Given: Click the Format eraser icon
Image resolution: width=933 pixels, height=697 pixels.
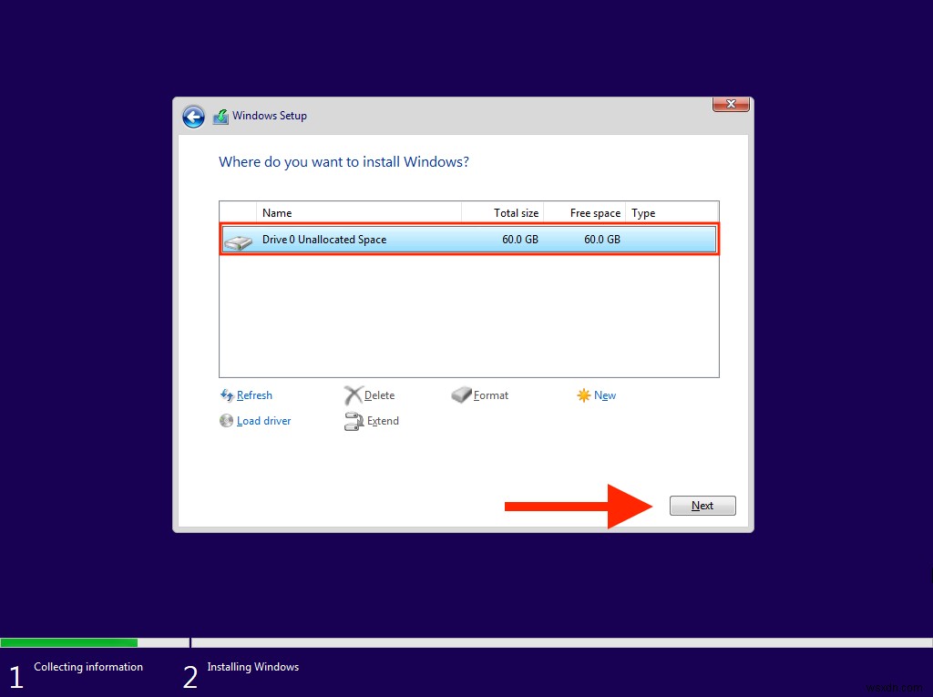Looking at the screenshot, I should 461,395.
